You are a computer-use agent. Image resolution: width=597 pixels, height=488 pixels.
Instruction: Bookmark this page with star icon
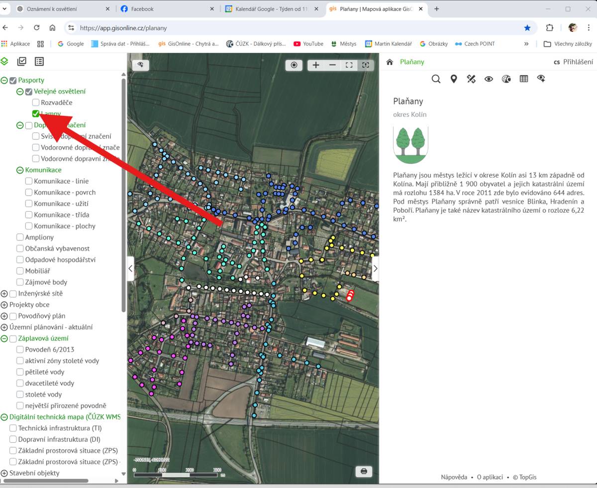[x=527, y=28]
